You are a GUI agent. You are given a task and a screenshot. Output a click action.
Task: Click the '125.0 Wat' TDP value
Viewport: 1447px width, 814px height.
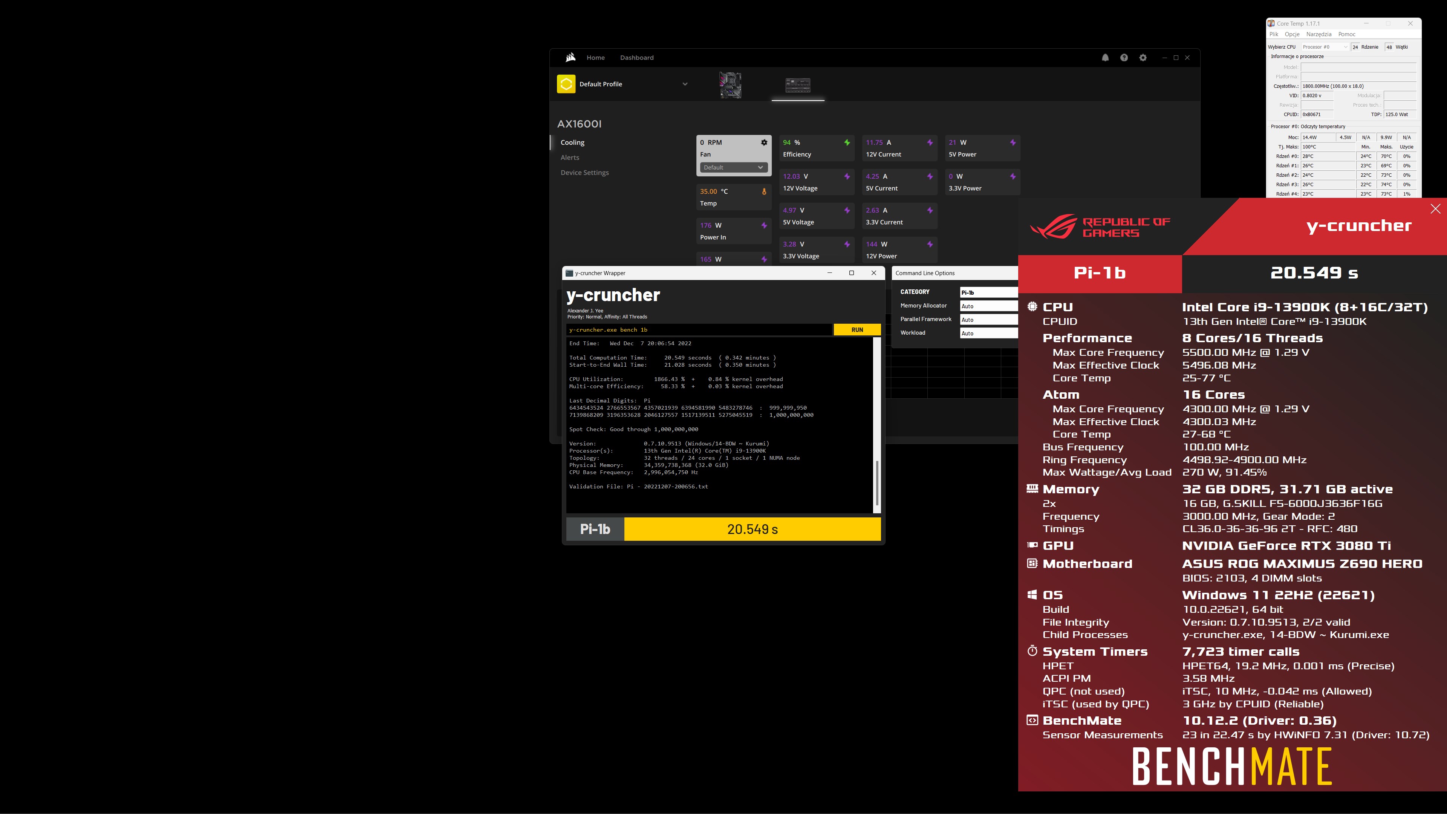[1400, 115]
